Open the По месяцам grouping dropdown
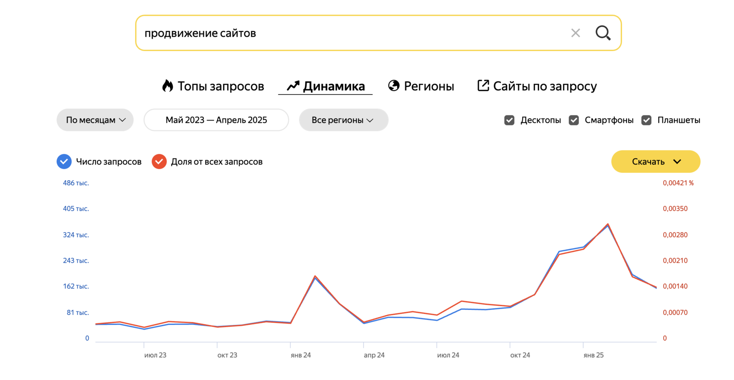 95,120
